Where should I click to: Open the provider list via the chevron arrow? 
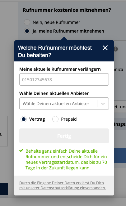tap(103, 104)
